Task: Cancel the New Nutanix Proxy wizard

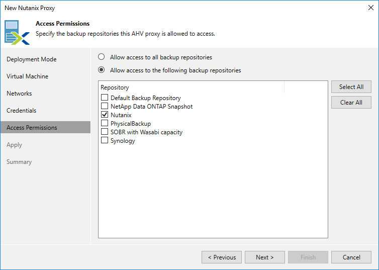Action: [351, 257]
